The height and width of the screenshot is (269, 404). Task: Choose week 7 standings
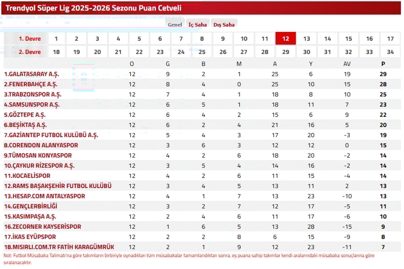point(181,39)
